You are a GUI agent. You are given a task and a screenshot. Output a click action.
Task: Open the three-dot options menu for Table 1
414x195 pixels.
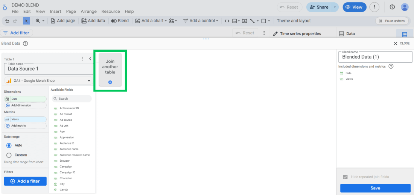(x=82, y=59)
